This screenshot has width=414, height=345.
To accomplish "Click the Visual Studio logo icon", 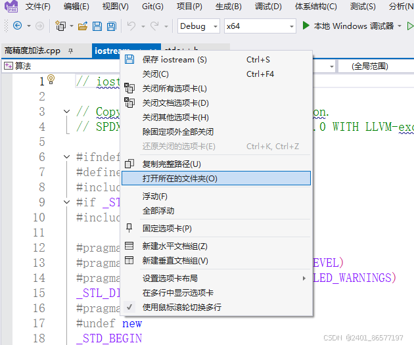I will [x=11, y=6].
